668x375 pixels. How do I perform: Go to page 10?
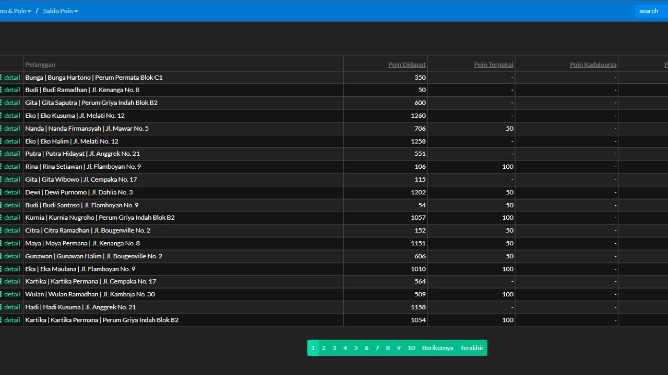[411, 348]
